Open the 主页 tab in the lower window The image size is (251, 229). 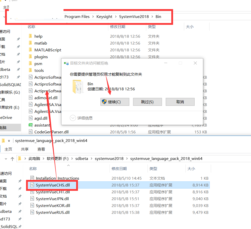[x=8, y=149]
